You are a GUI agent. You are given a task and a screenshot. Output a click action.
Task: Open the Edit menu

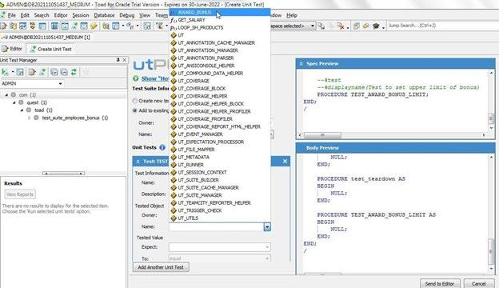coord(25,15)
